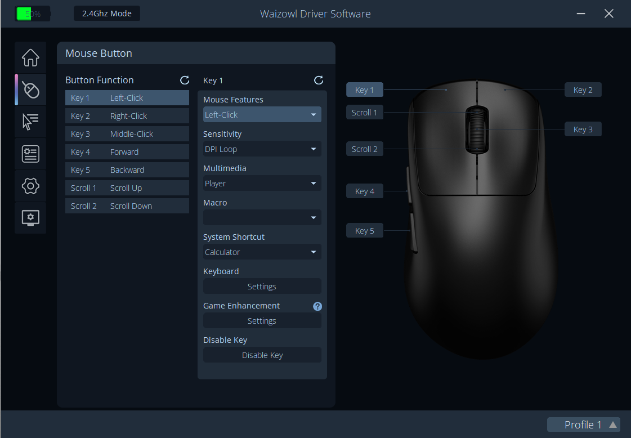This screenshot has height=438, width=631.
Task: Expand the empty Macro dropdown
Action: pos(262,218)
